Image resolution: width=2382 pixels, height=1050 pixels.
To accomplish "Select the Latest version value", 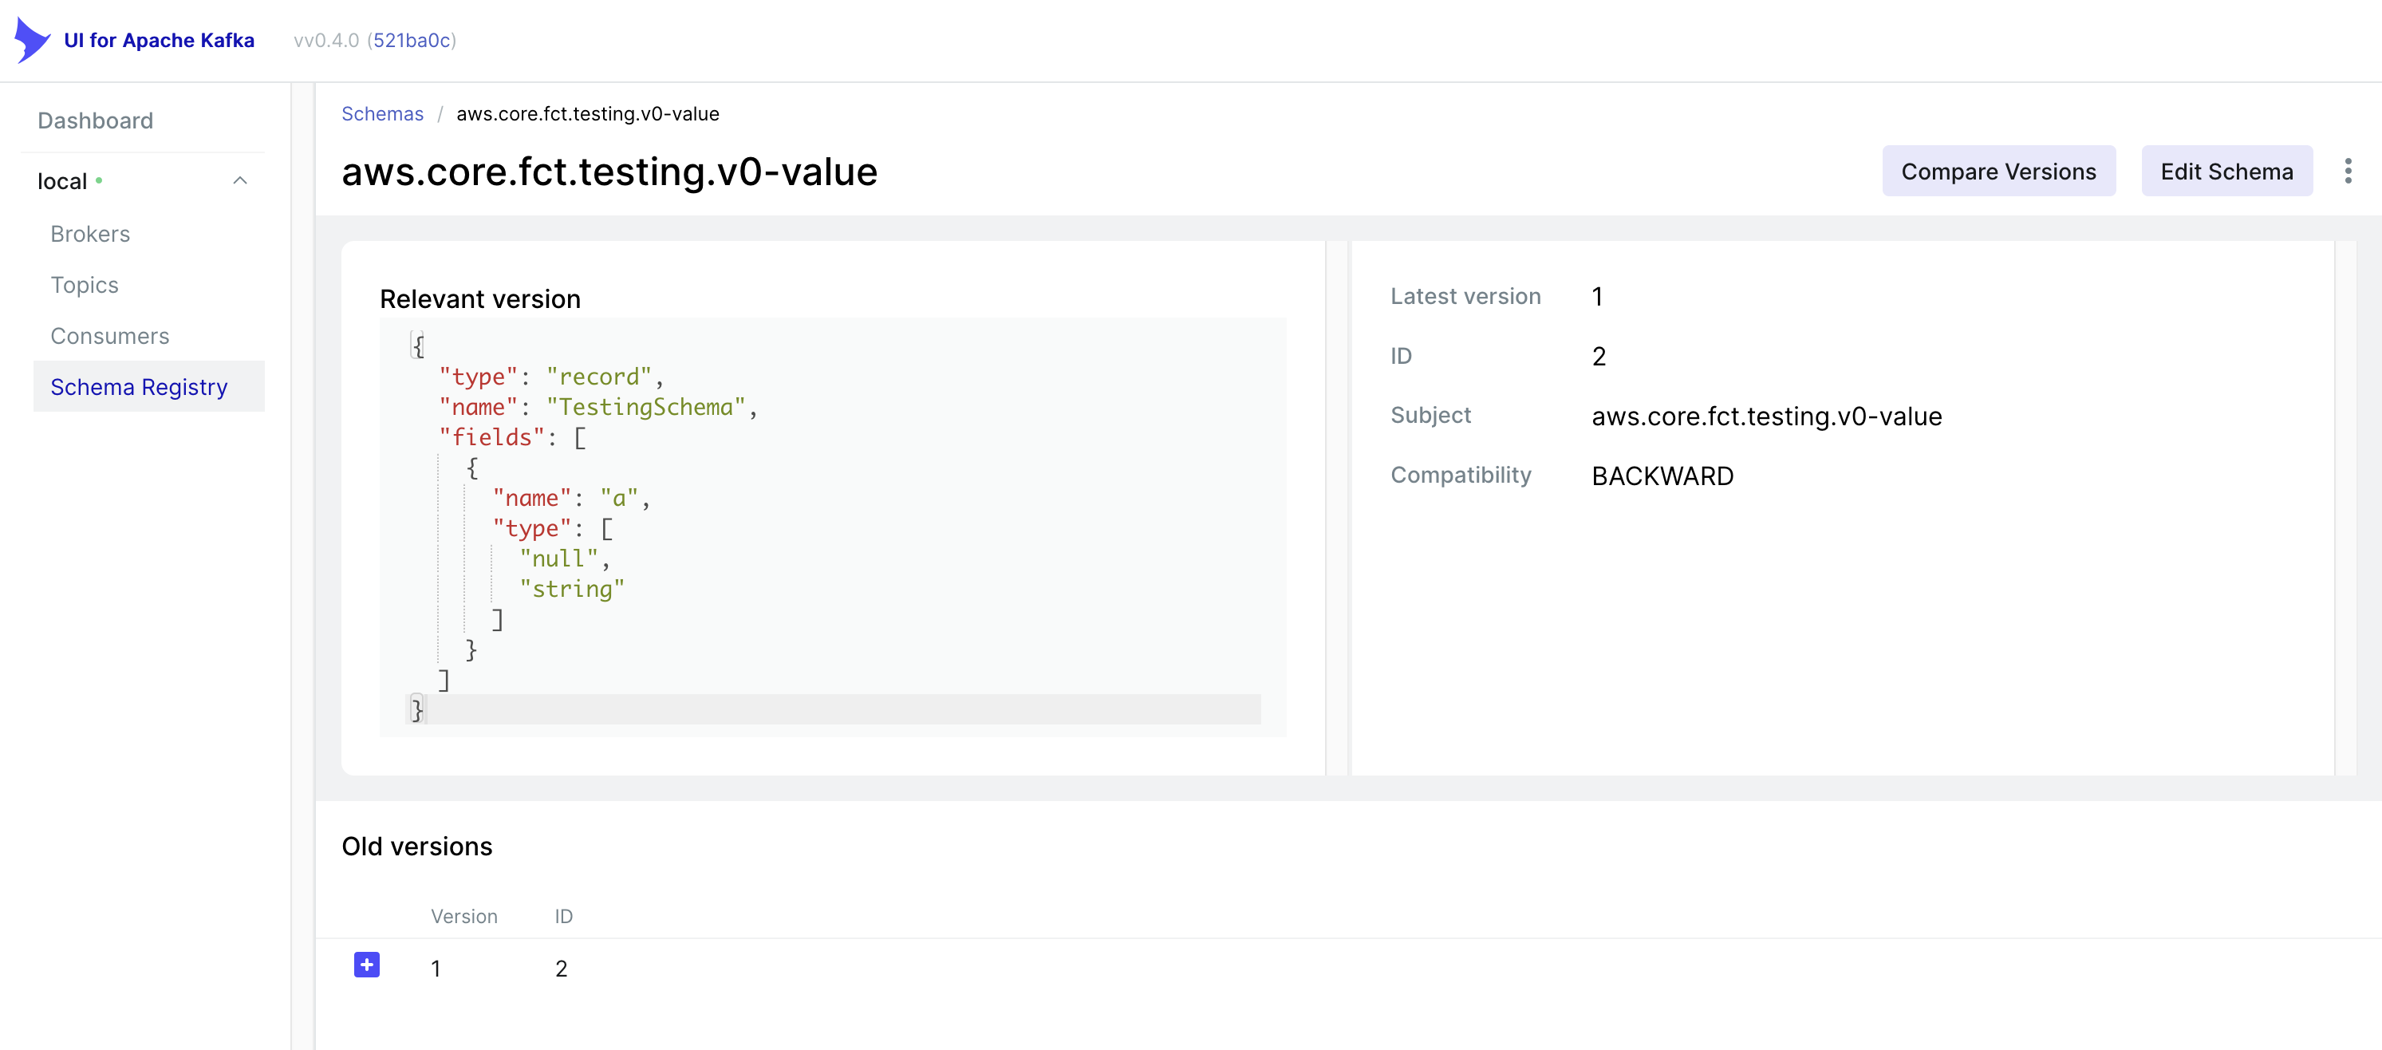I will pos(1599,296).
